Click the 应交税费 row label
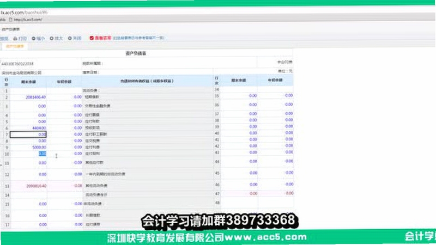This screenshot has height=245, width=436. pos(92,140)
